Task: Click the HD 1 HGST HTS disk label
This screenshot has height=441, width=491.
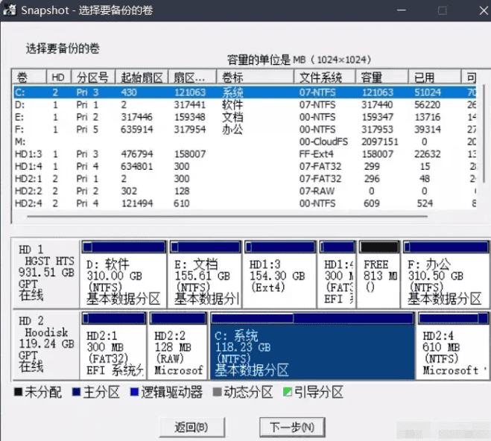Action: point(46,273)
